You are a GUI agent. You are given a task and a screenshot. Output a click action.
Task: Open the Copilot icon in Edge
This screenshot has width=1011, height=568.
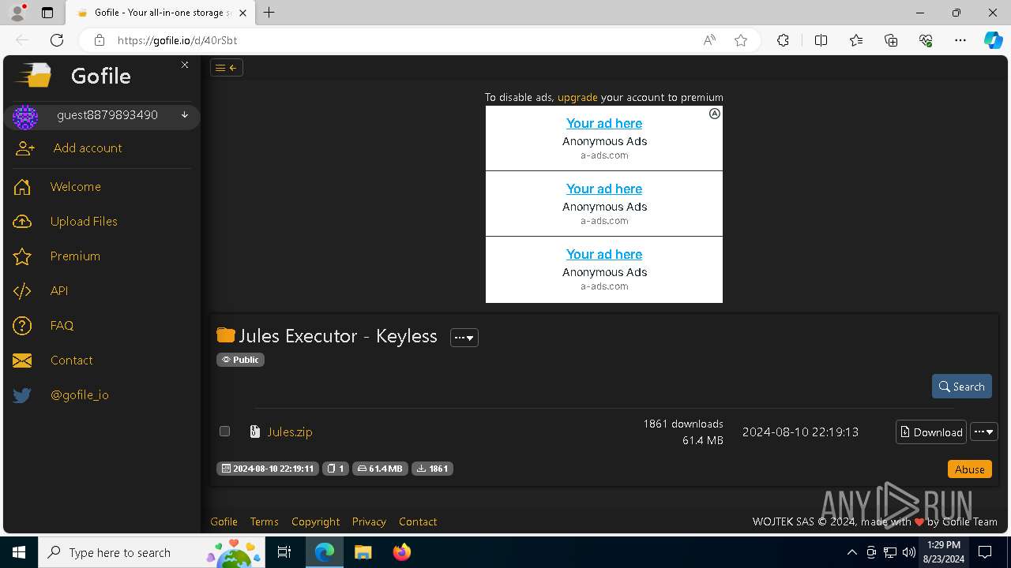click(x=993, y=40)
